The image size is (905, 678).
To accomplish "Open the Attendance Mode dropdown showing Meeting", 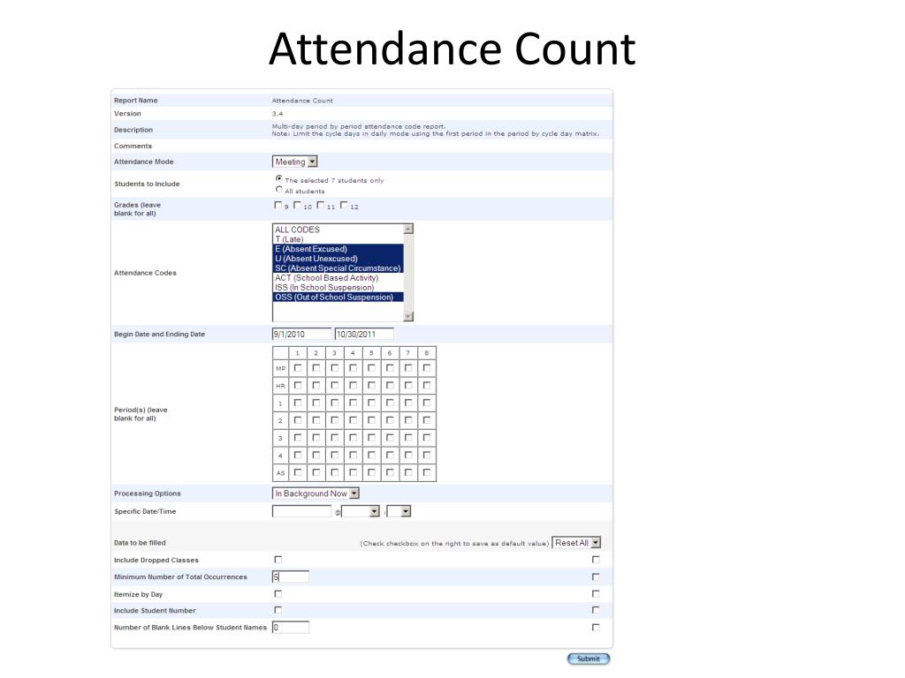I will click(295, 162).
